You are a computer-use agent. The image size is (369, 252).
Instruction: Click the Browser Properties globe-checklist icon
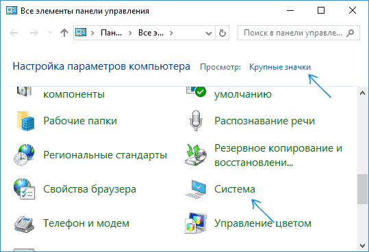(24, 189)
